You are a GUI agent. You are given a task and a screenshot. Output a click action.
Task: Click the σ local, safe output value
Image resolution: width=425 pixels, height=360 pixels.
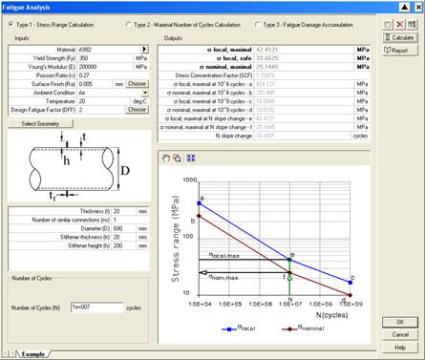(305, 58)
